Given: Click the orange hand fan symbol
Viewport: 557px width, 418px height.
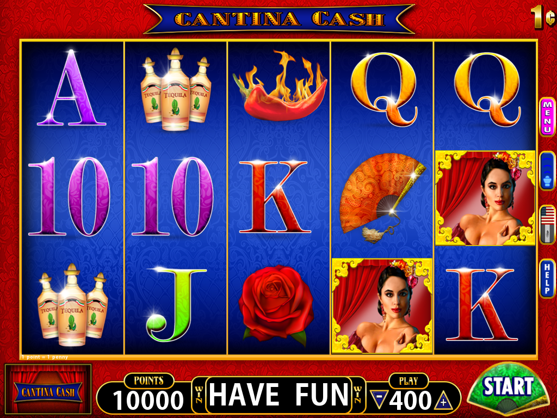Looking at the screenshot, I should pos(382,198).
